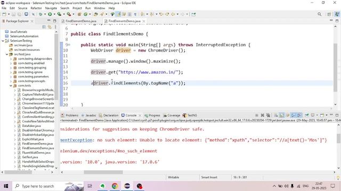Click the Package Explorer vertical scrollbar

point(56,67)
